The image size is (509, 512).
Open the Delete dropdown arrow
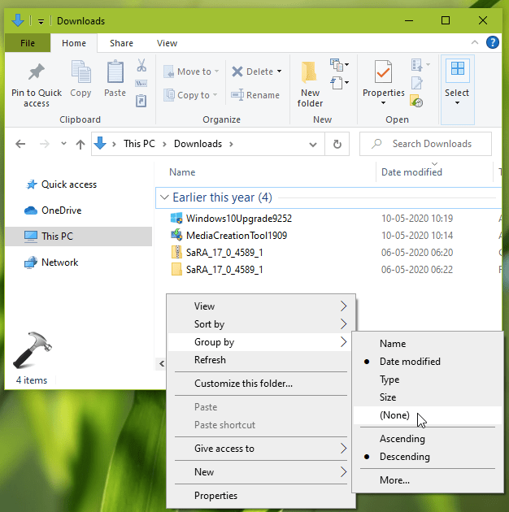pos(280,72)
